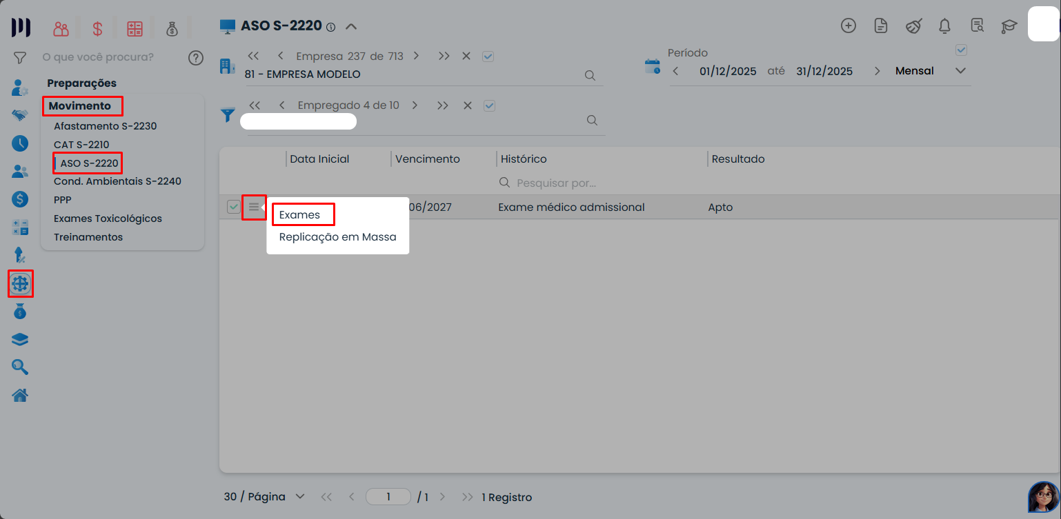The height and width of the screenshot is (519, 1061).
Task: Go to next Empregado arrow
Action: 415,105
